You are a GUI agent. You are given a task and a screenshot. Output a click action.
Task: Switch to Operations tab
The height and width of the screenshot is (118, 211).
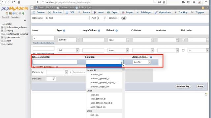point(163,12)
